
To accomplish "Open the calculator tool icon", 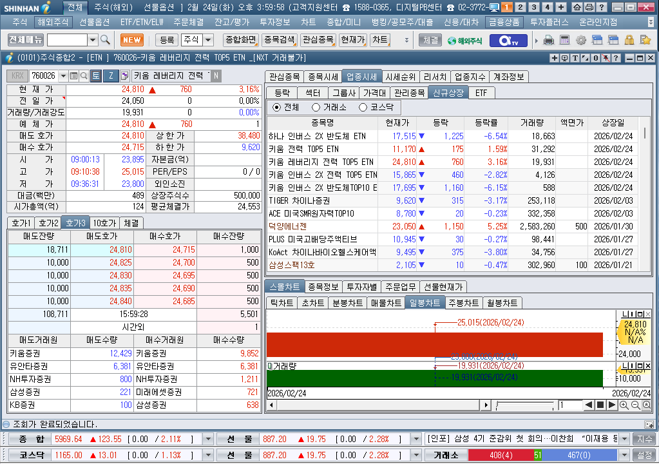I will (564, 41).
